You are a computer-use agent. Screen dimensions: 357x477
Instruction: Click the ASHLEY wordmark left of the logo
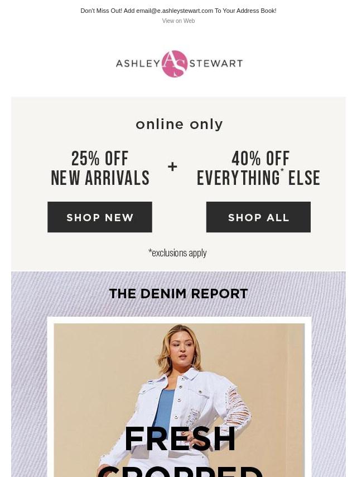tap(138, 63)
